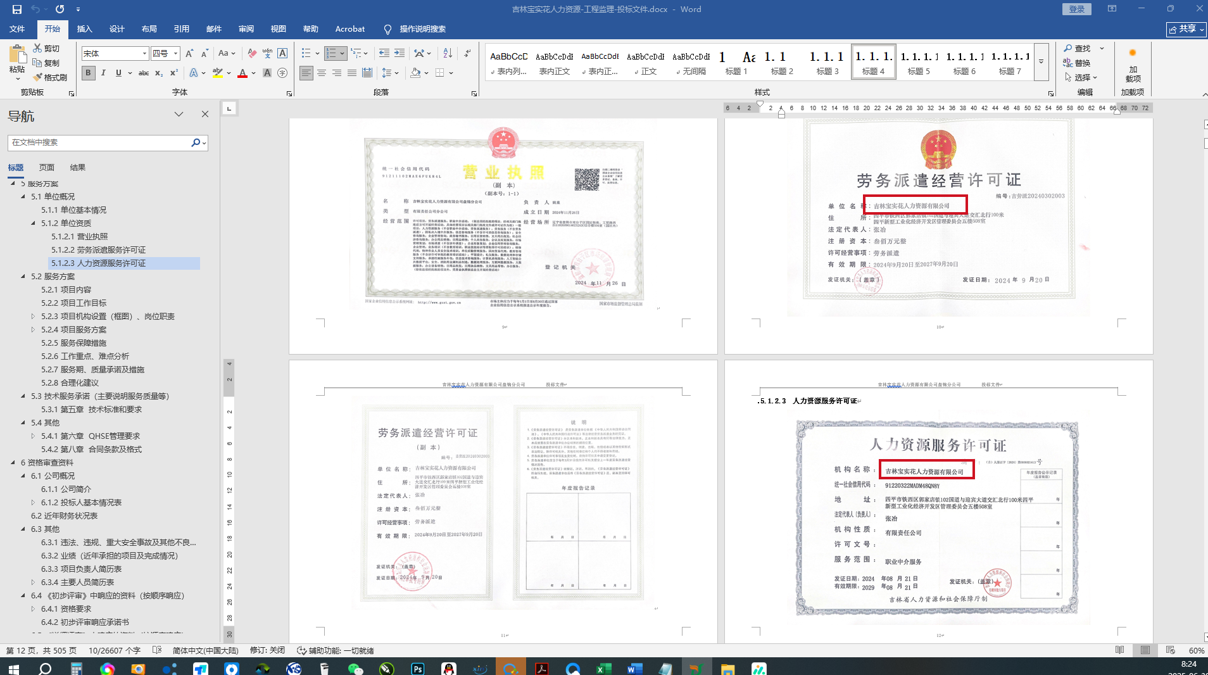Increase paragraph indent
The image size is (1208, 675).
[x=400, y=54]
